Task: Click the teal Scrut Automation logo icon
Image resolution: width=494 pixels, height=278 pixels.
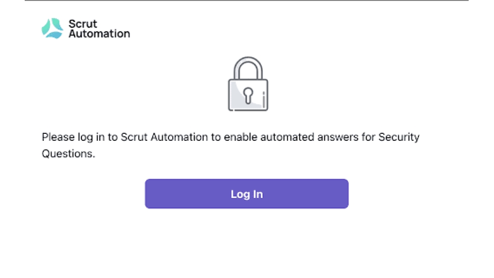Action: pyautogui.click(x=52, y=29)
